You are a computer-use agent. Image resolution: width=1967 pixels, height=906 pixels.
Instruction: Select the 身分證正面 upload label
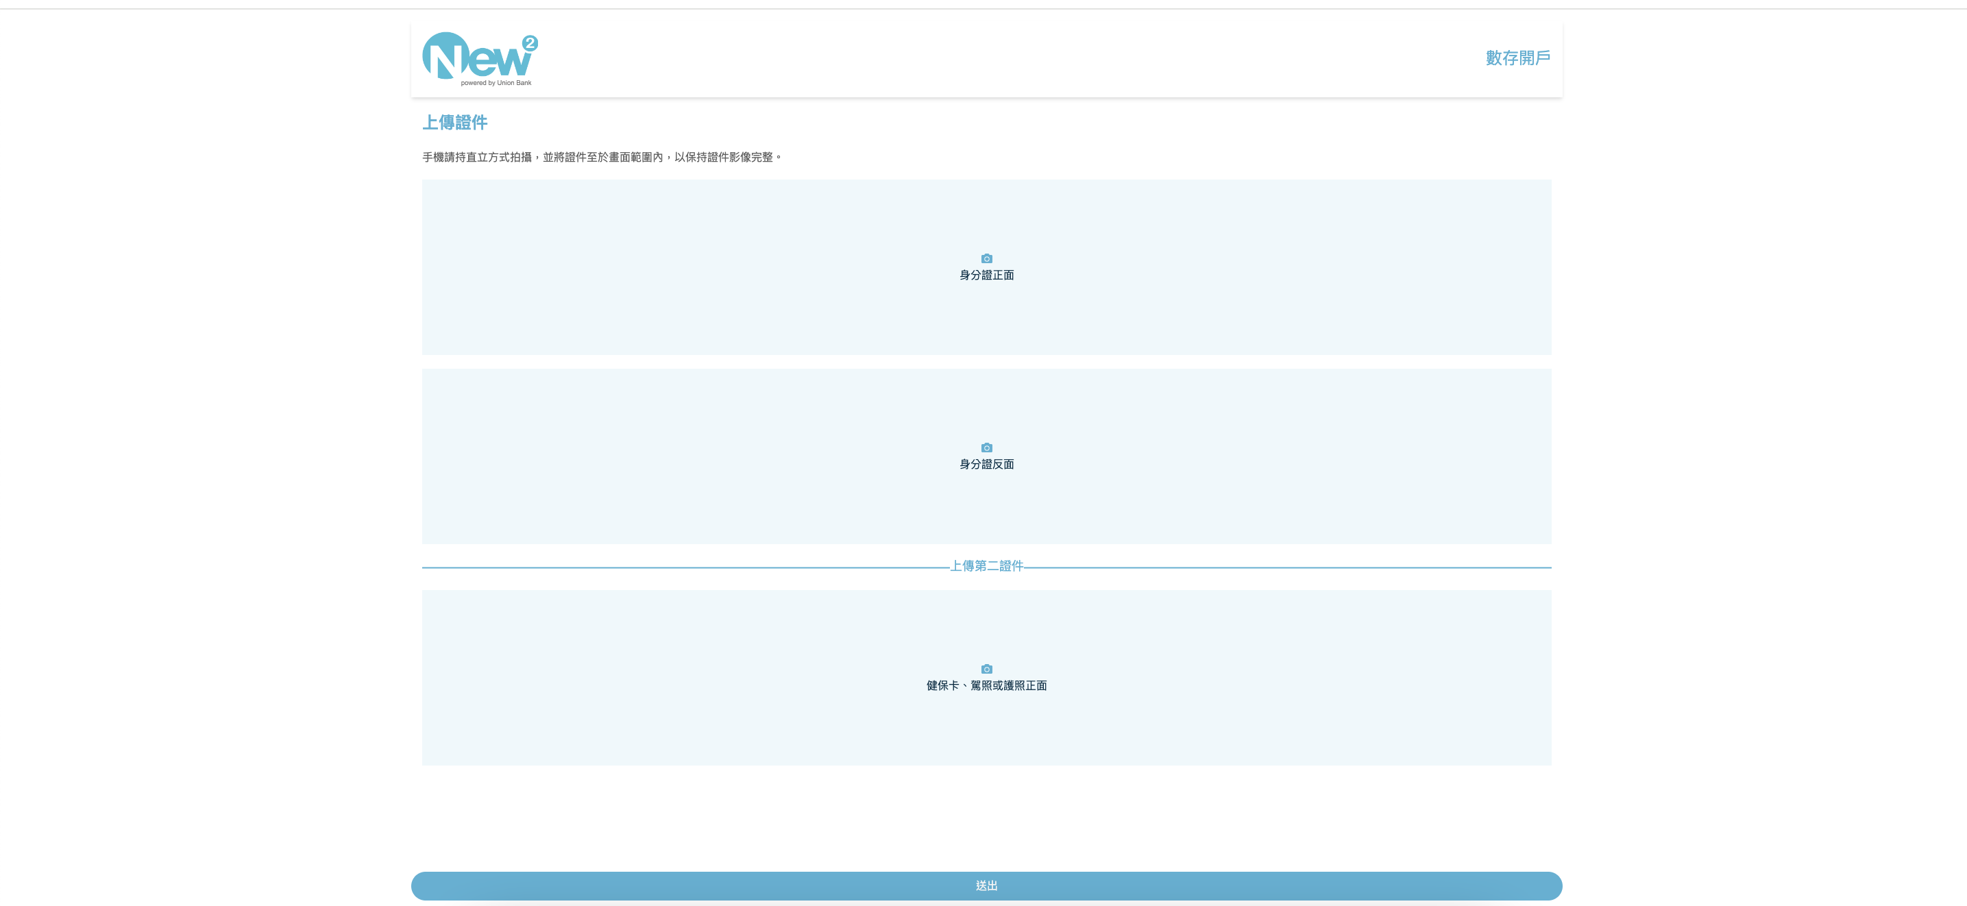click(x=986, y=276)
